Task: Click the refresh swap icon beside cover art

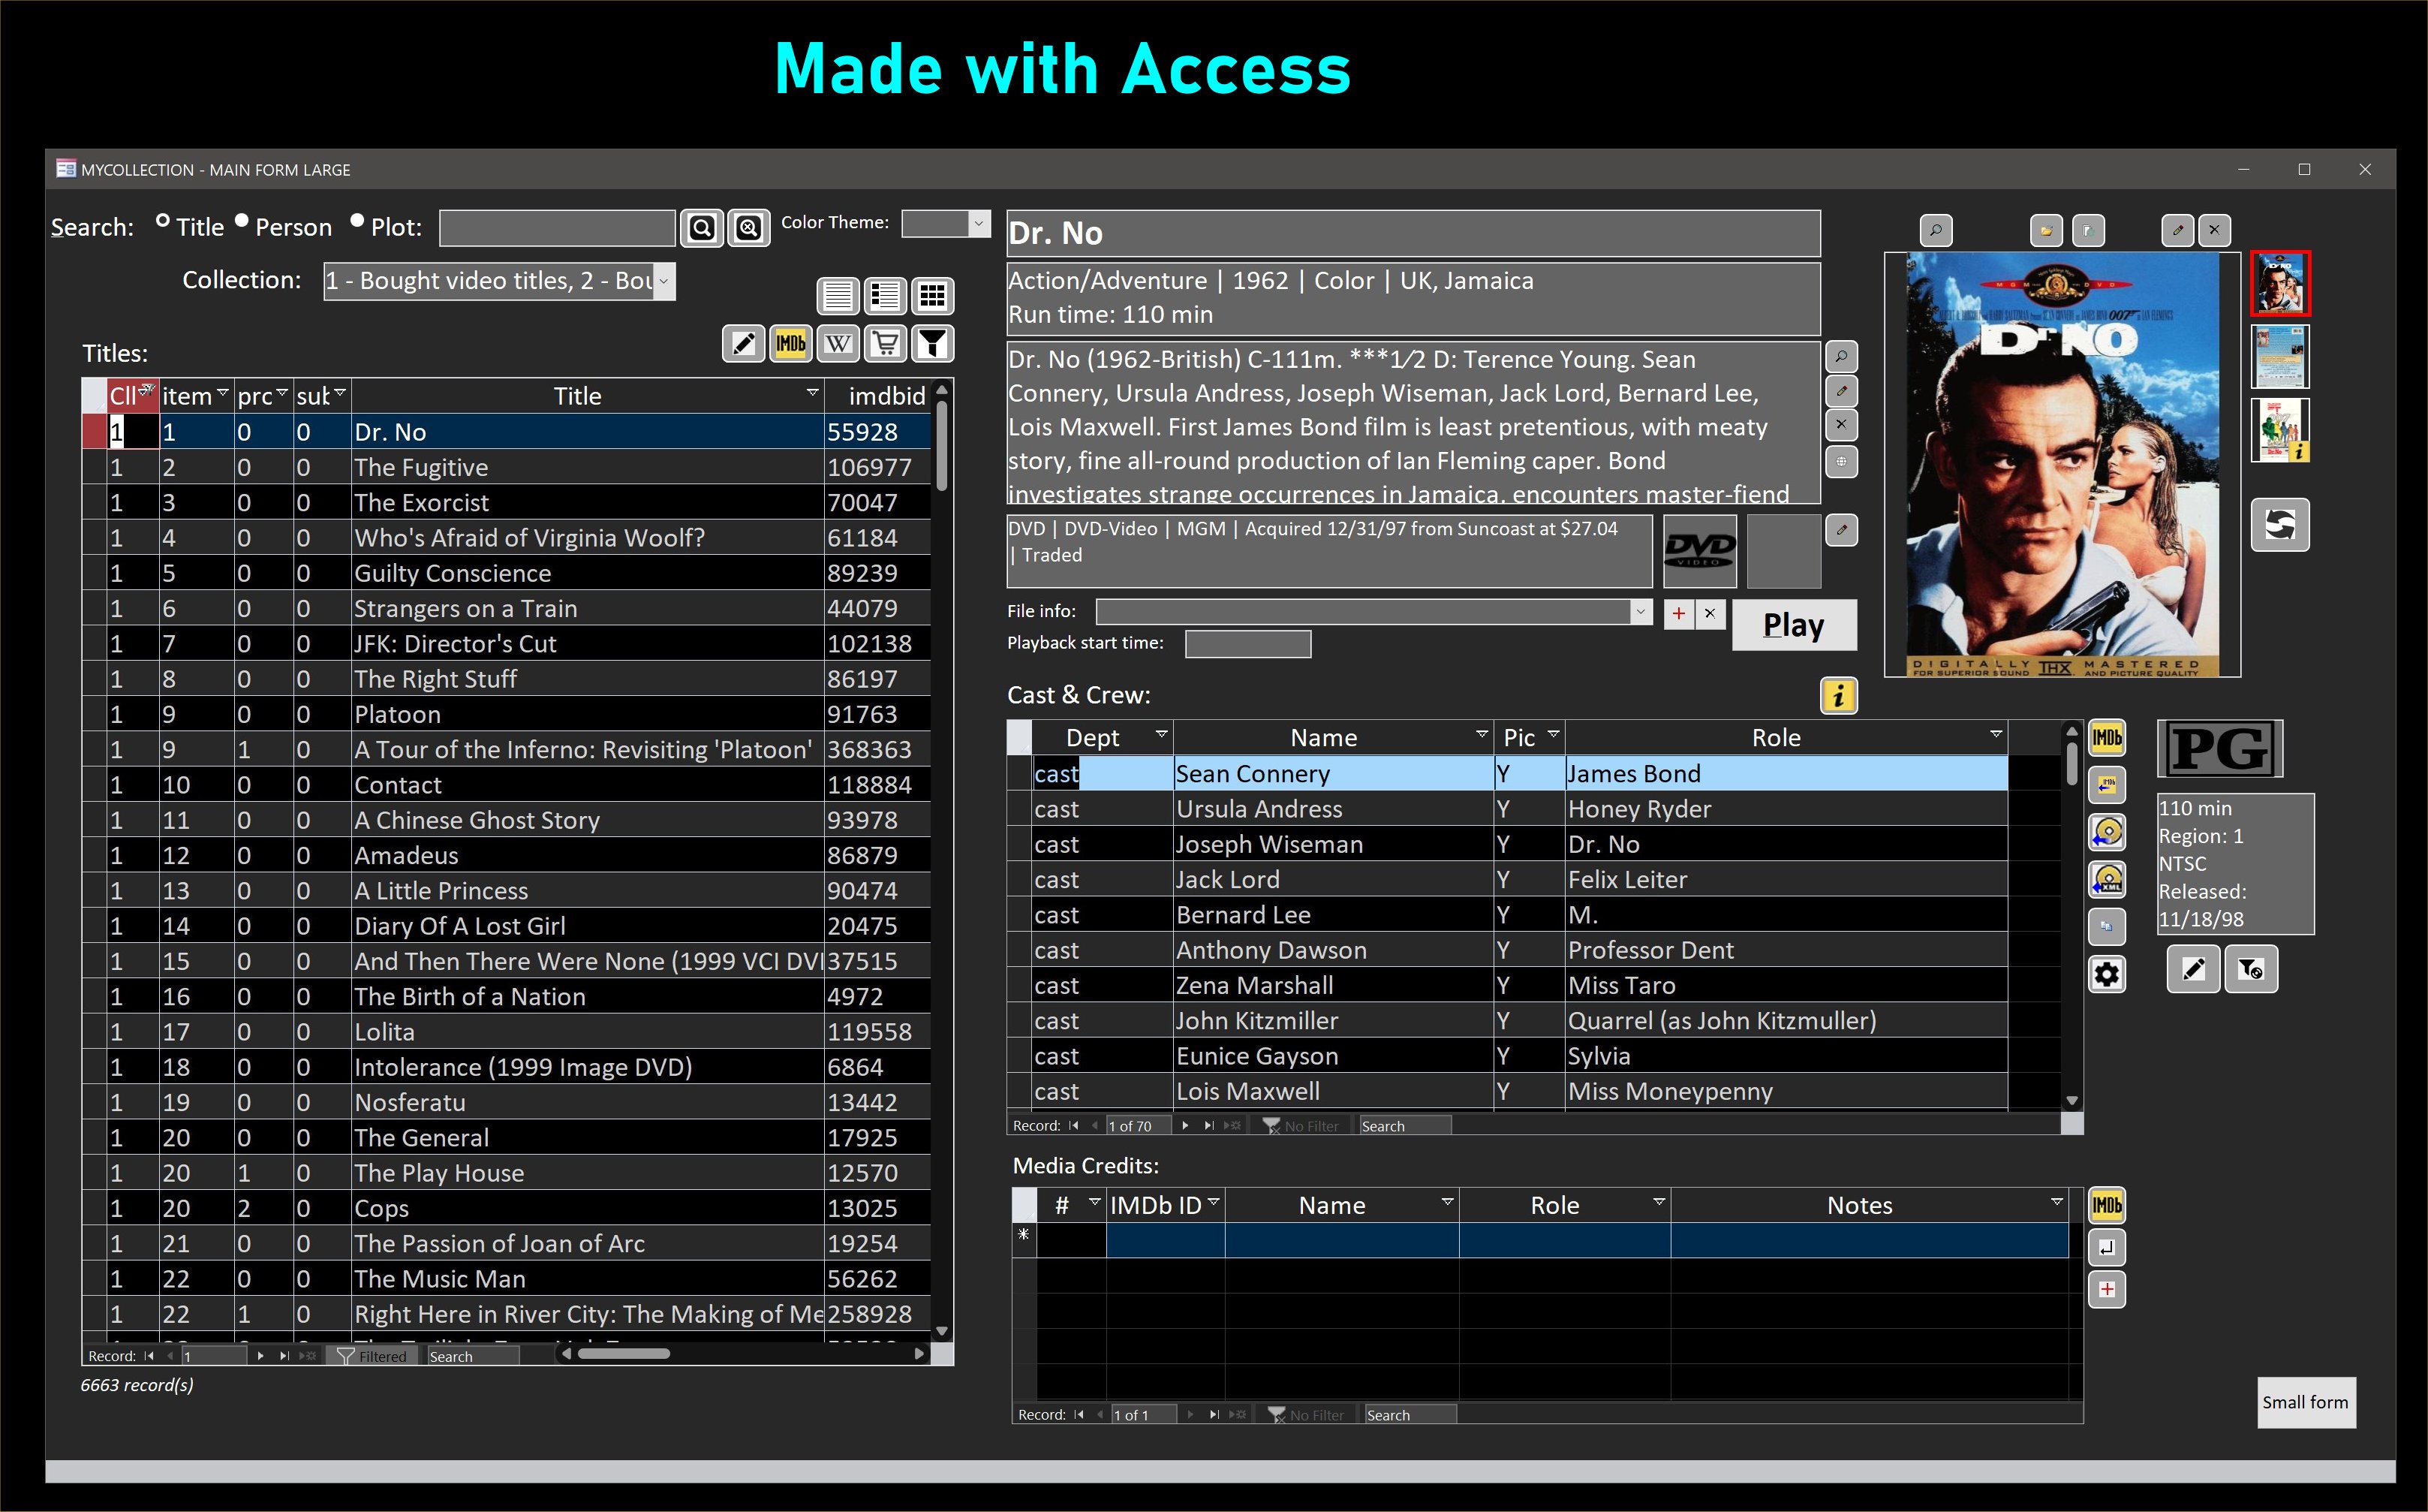Action: click(2279, 524)
